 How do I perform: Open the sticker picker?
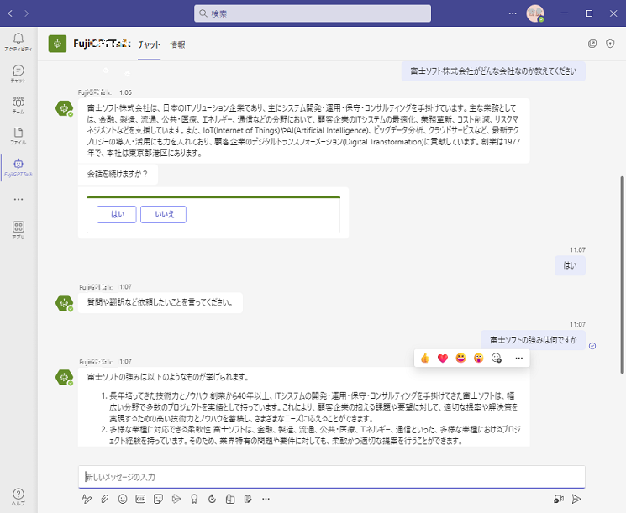coord(159,499)
